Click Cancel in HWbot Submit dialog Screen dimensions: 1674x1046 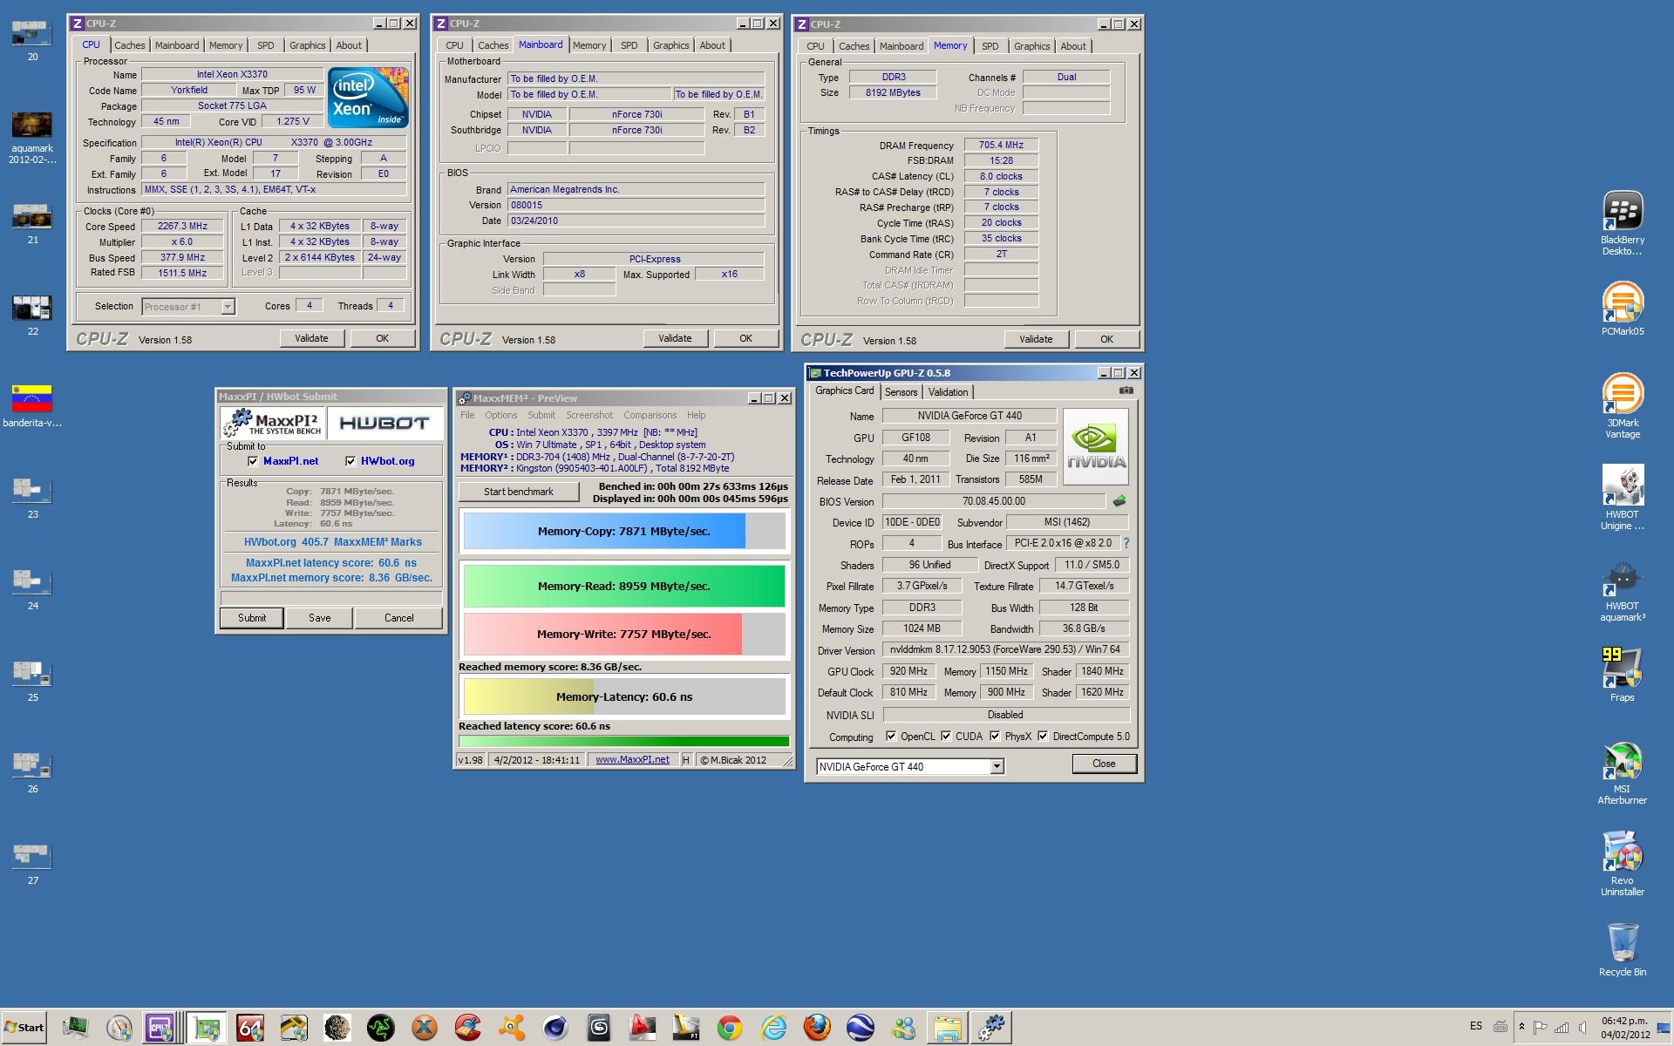(x=399, y=618)
